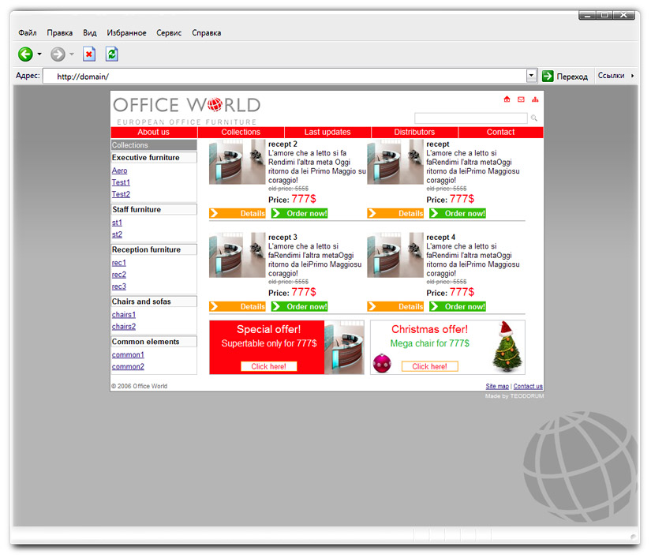
Task: Click the recept 3 product thumbnail
Action: 237,255
